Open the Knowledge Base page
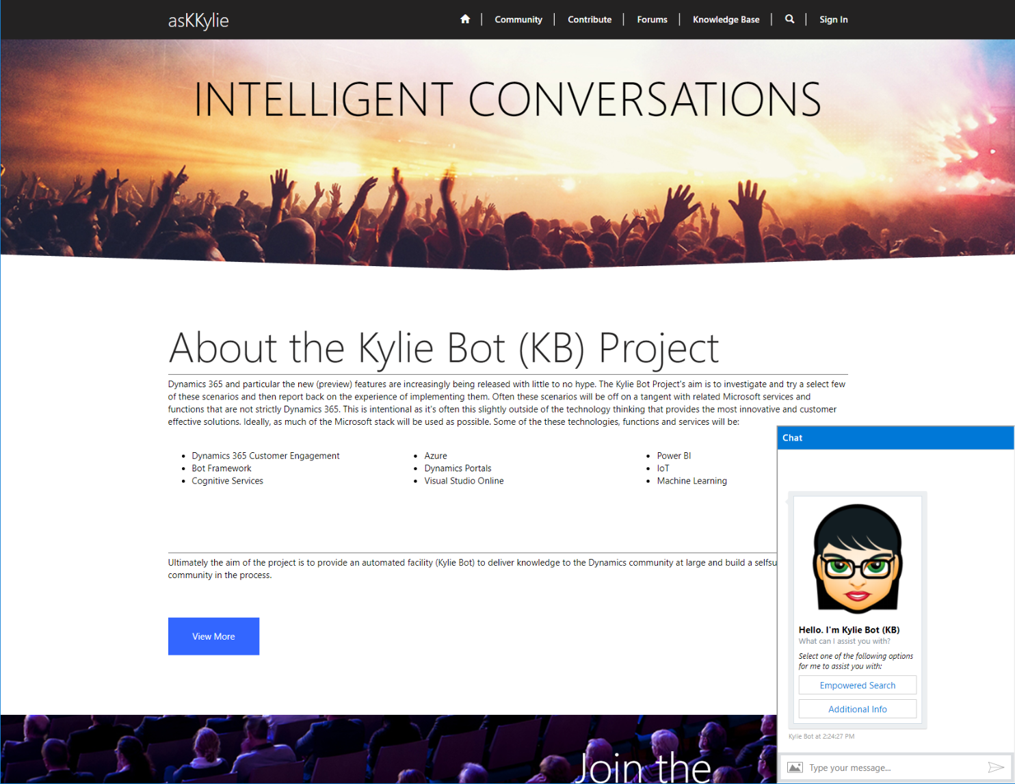Screen dimensions: 1015x784 click(x=726, y=20)
